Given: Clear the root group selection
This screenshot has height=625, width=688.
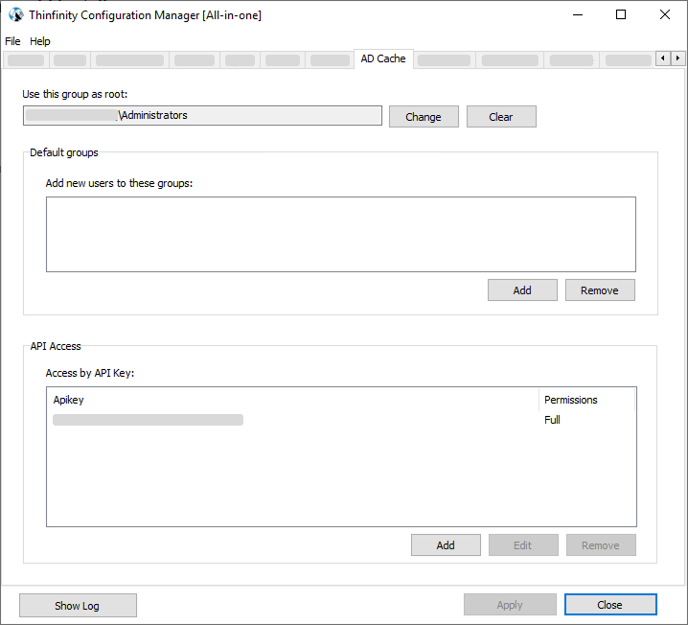Looking at the screenshot, I should (501, 117).
